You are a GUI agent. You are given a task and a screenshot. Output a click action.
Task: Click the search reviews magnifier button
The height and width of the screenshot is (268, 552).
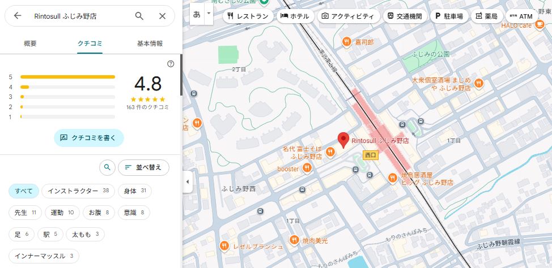coord(107,167)
